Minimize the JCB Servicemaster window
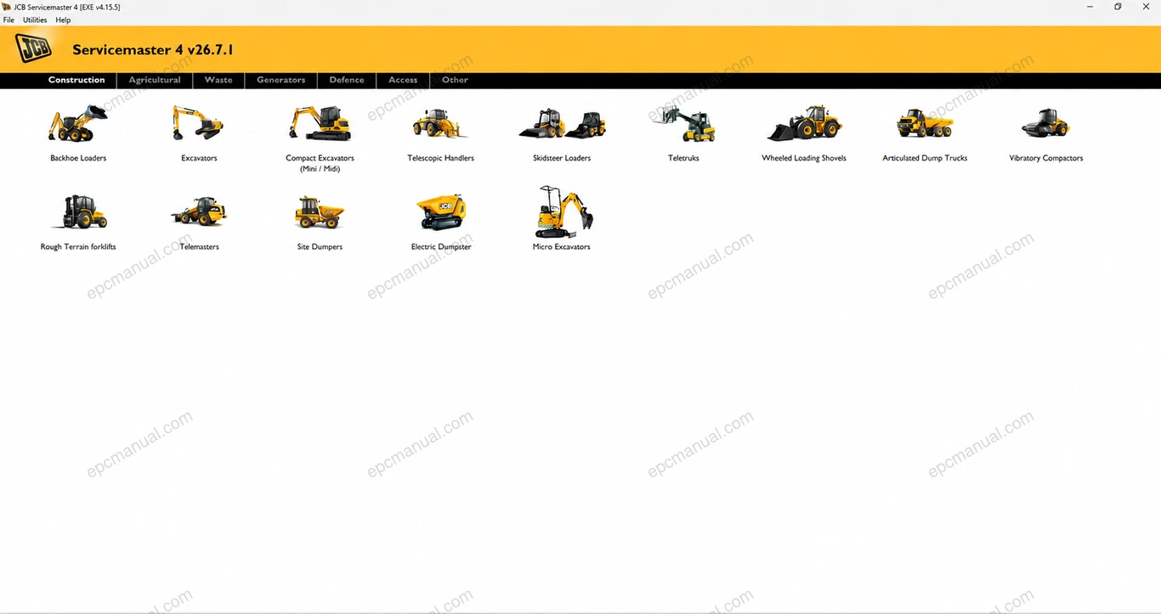This screenshot has height=614, width=1161. pyautogui.click(x=1090, y=7)
